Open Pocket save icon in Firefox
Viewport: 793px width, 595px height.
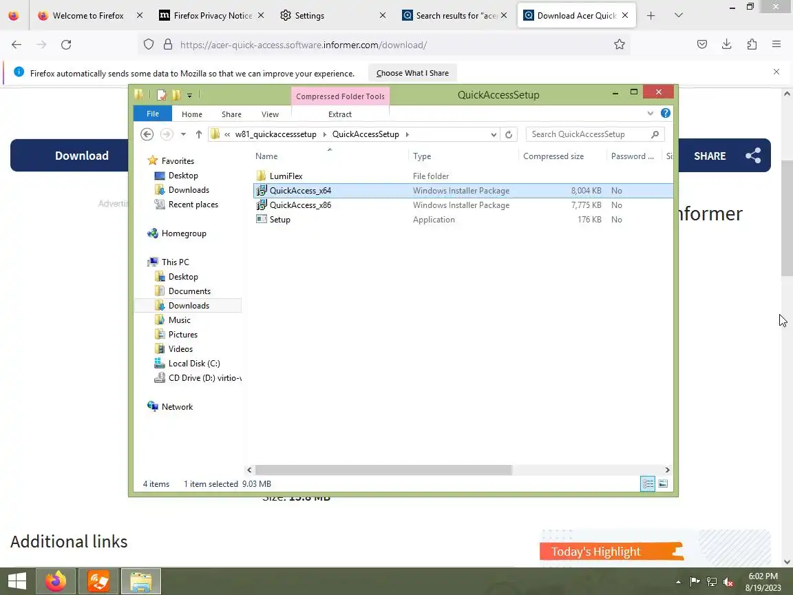click(702, 45)
